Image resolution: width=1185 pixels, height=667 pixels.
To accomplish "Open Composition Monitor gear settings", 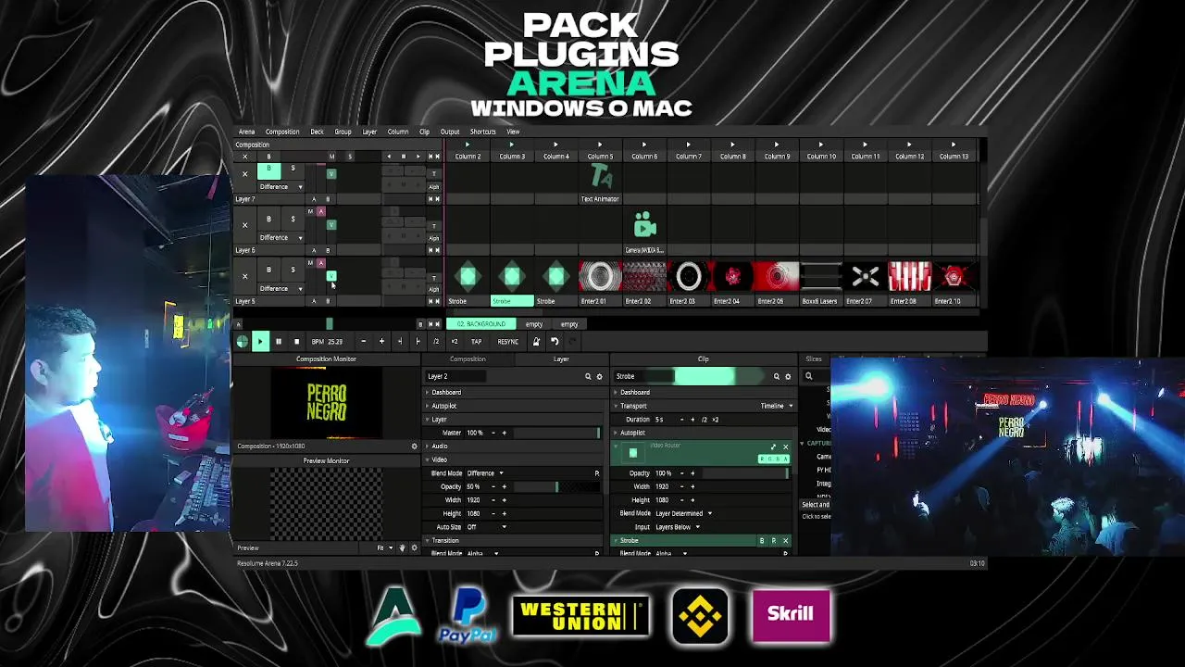I will click(414, 447).
